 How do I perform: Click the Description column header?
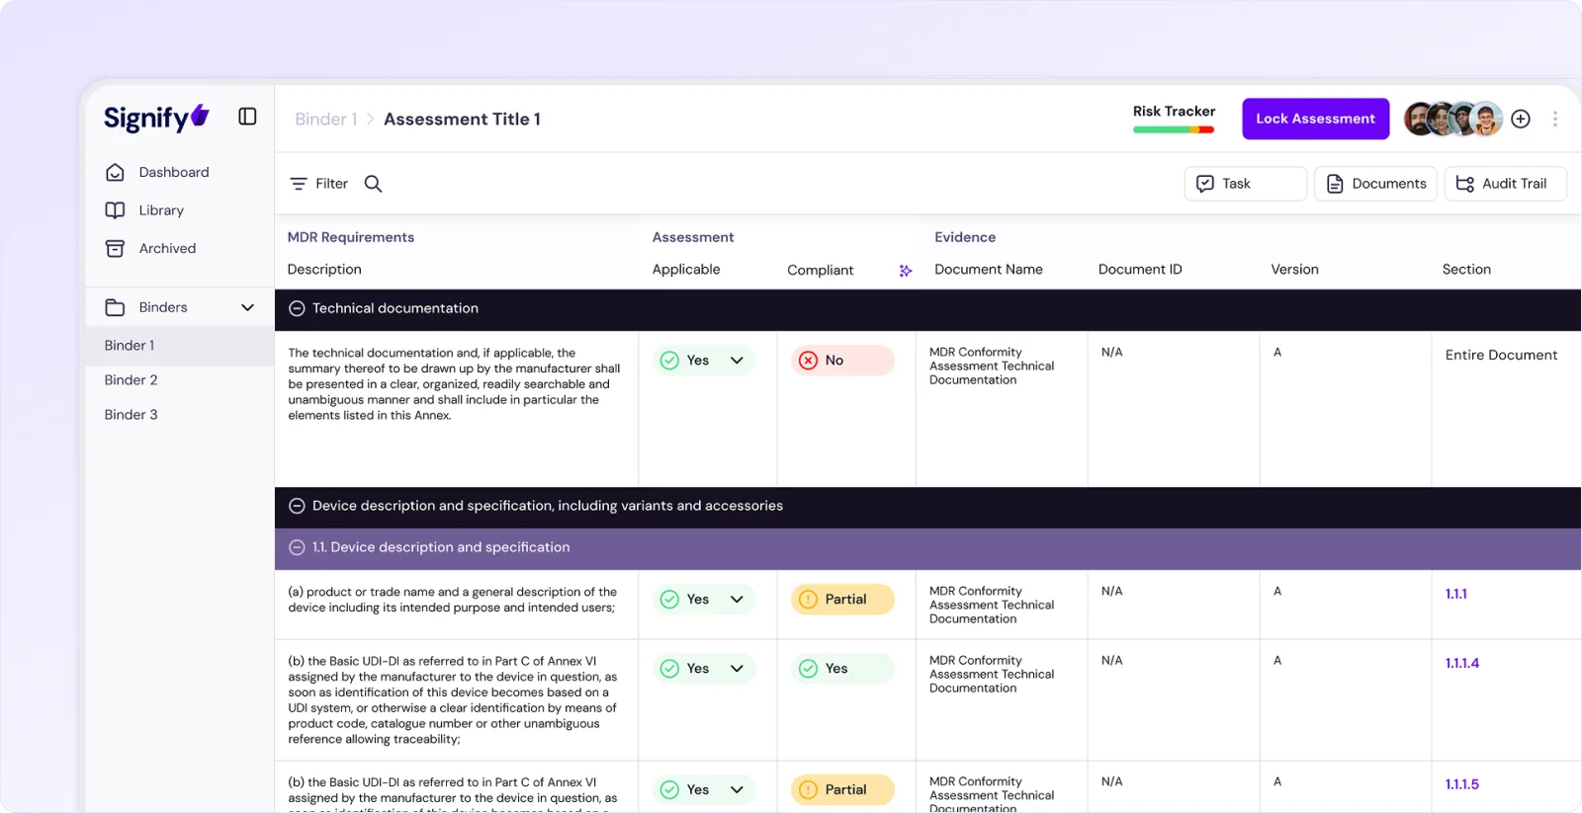click(x=324, y=270)
